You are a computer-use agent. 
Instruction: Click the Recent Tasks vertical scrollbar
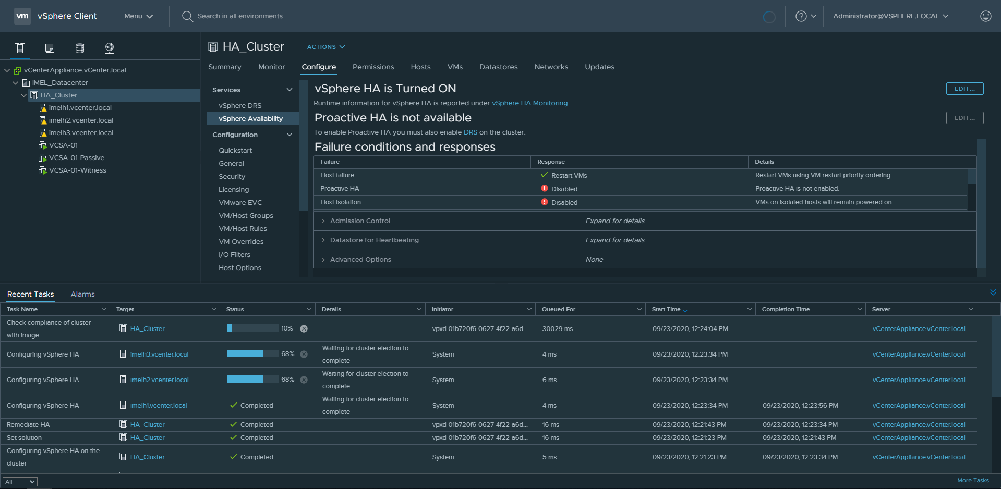pos(996,357)
